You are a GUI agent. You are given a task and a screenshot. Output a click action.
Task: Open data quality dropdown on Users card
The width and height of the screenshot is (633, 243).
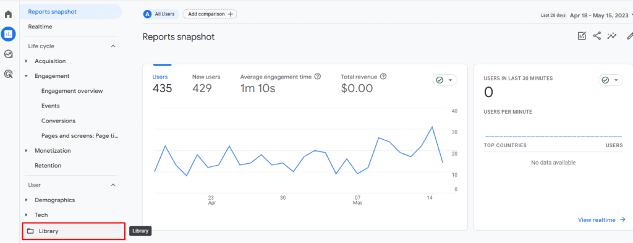coord(445,80)
